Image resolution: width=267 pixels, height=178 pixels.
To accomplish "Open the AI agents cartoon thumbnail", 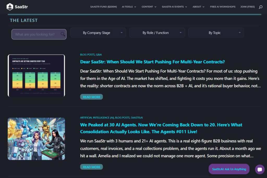I will click(36, 139).
